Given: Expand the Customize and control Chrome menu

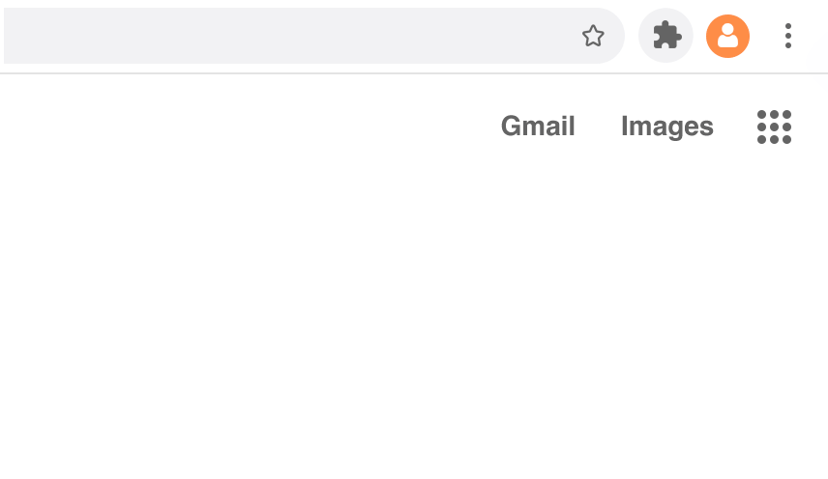Looking at the screenshot, I should 788,37.
